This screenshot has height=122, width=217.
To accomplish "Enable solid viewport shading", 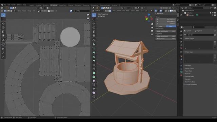I will (171, 11).
